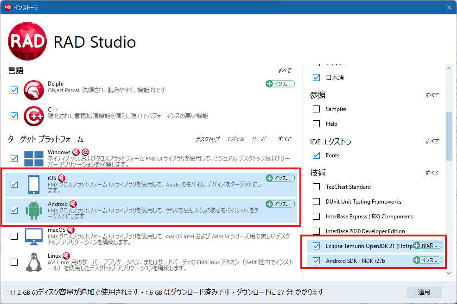Image resolution: width=457 pixels, height=304 pixels.
Task: Select すべて link in IDE エクストラ section
Action: click(x=432, y=142)
